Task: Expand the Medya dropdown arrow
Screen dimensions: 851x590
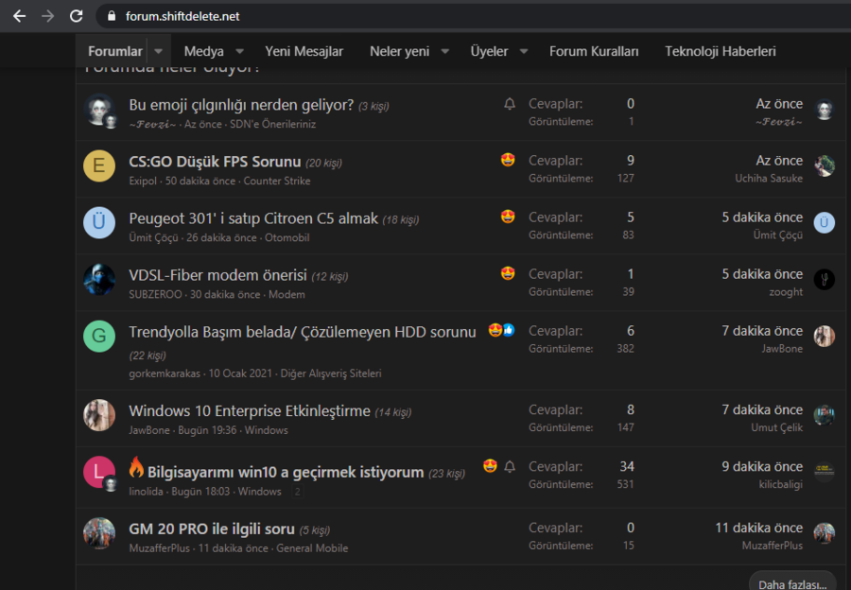Action: (239, 52)
